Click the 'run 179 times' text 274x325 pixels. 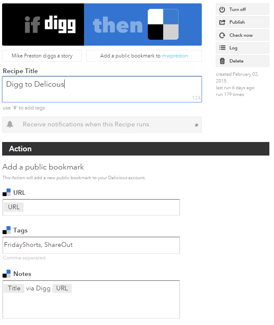pos(230,95)
